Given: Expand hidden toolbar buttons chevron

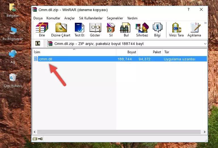Looking at the screenshot, I should [x=205, y=23].
